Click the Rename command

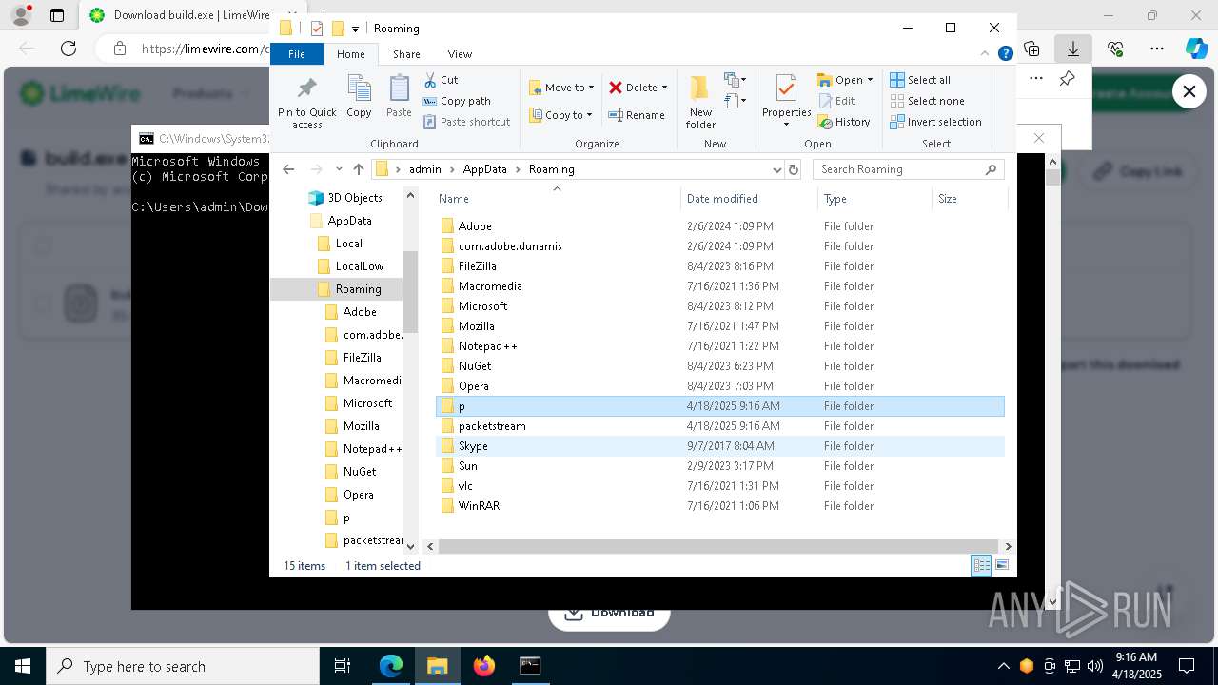(637, 115)
